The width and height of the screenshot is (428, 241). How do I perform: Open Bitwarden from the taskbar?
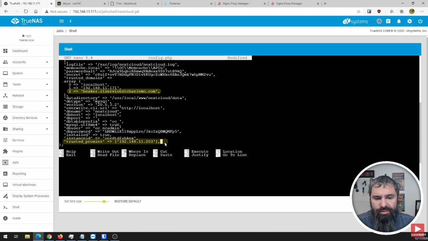tap(104, 237)
